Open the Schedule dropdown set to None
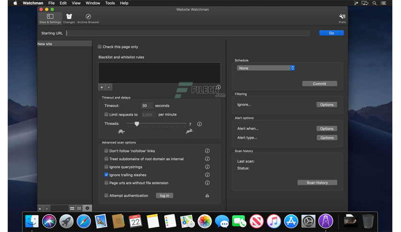The image size is (401, 232). tap(266, 68)
